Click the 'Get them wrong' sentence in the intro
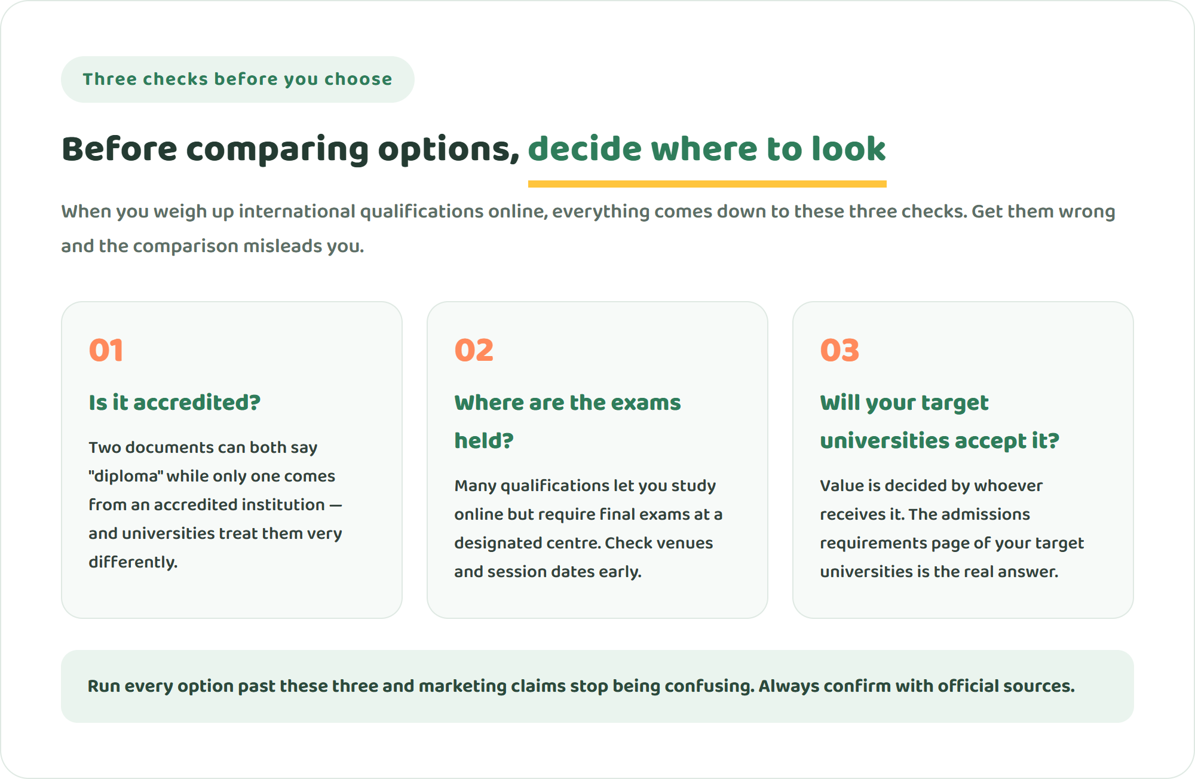 click(x=589, y=229)
